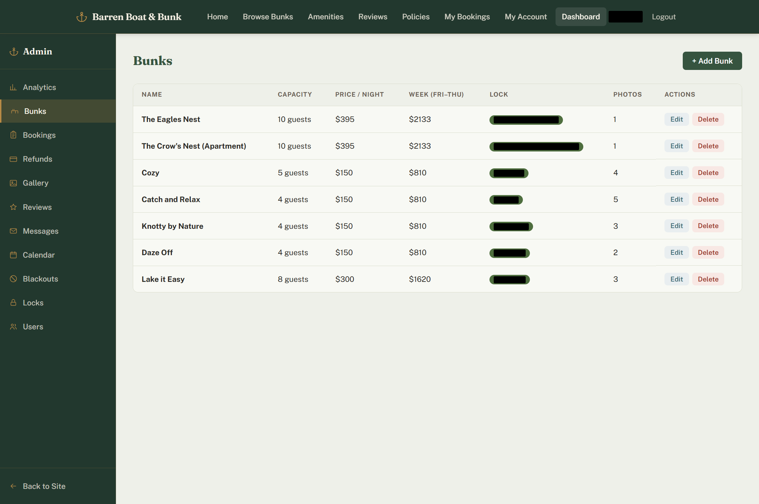Go to Amenities page
759x504 pixels.
pyautogui.click(x=326, y=17)
